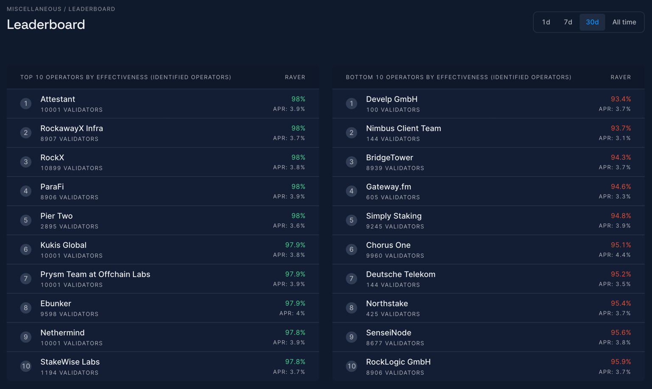
Task: Click the Bottom 10 Operators by Effectiveness heading
Action: tap(458, 77)
